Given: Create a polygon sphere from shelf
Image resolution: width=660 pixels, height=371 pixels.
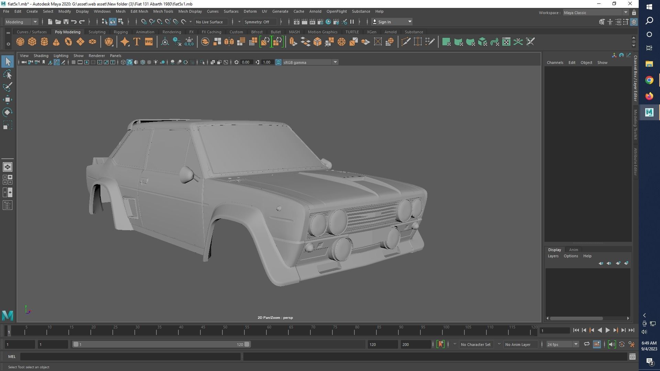Looking at the screenshot, I should (20, 42).
